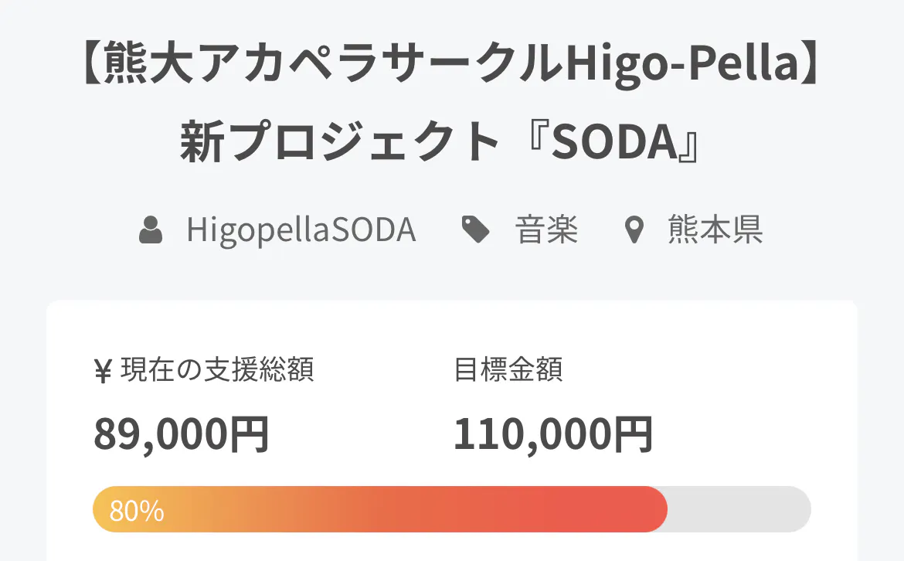Click the tag icon next to 音楽
This screenshot has width=904, height=561.
476,230
